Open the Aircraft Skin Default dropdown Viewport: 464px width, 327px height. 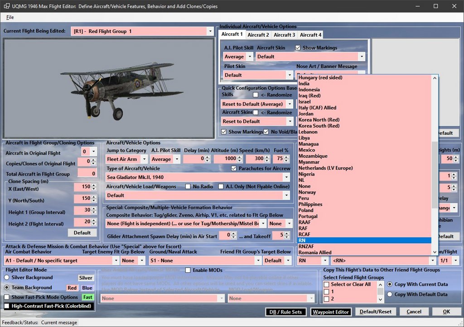coord(362,57)
